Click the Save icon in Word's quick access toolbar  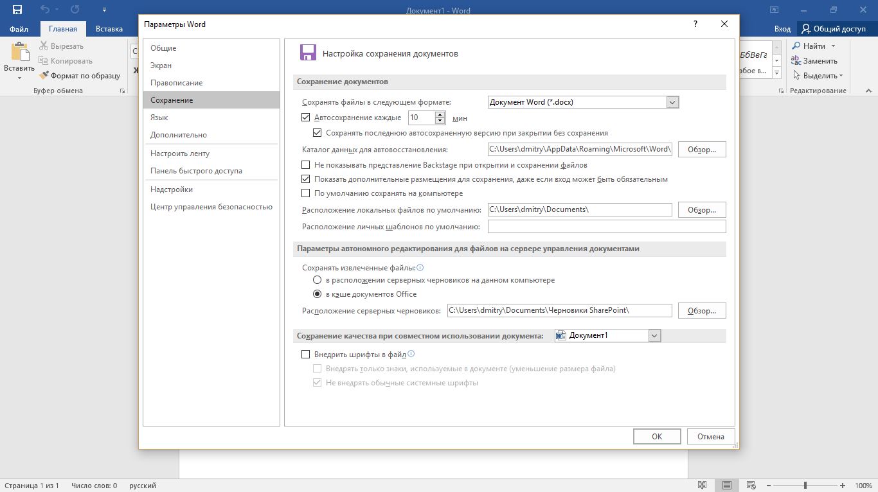tap(17, 10)
